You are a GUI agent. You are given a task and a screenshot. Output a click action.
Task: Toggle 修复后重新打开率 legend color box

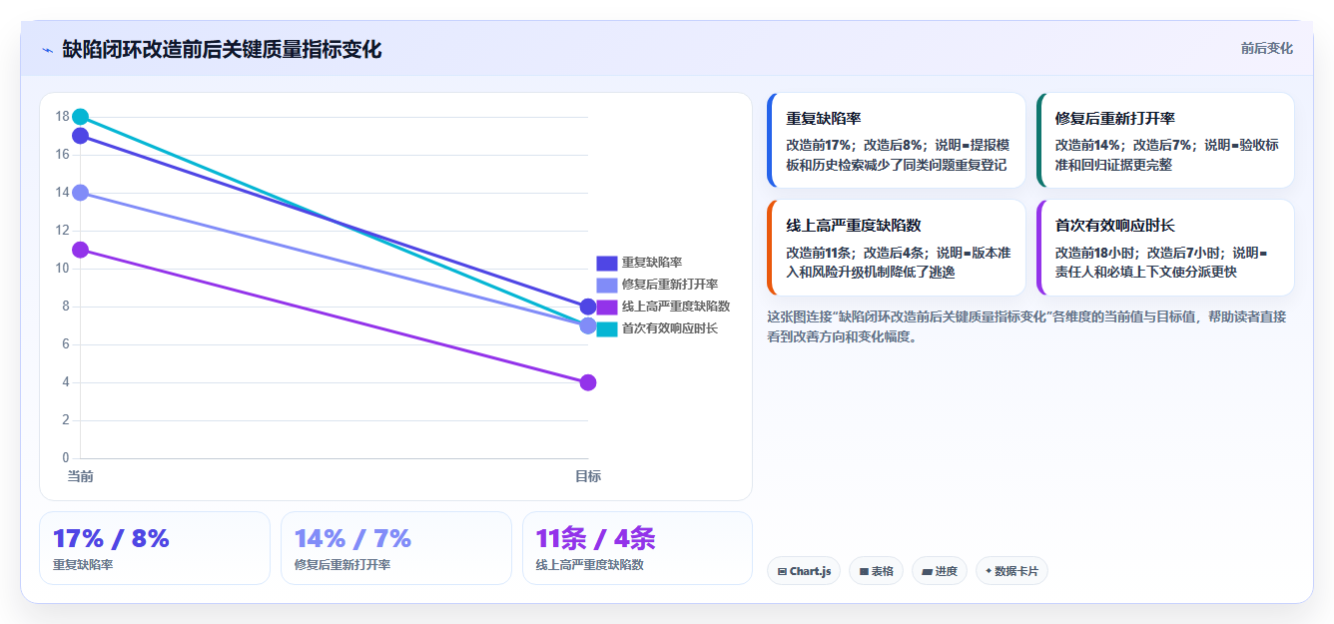coord(607,285)
